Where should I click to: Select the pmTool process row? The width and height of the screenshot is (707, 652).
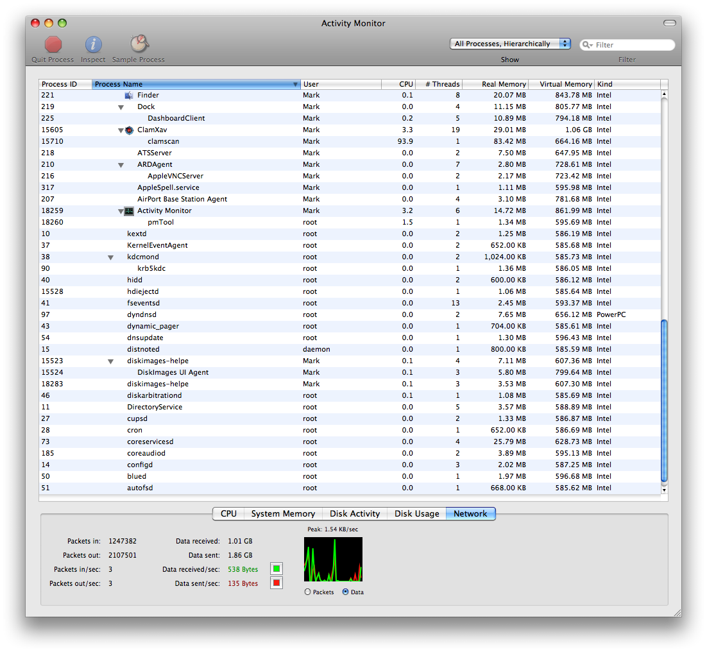coord(350,222)
